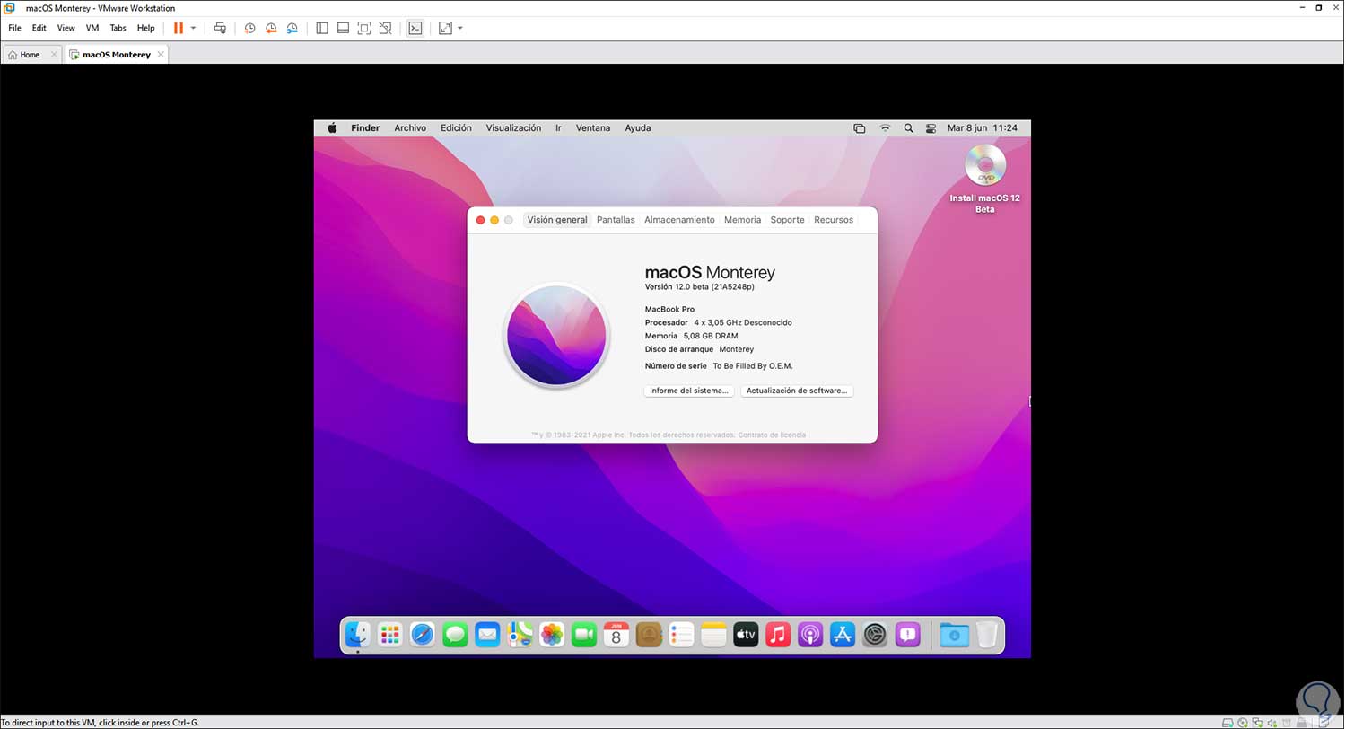Revert the VM to its previous snapshot

271,28
